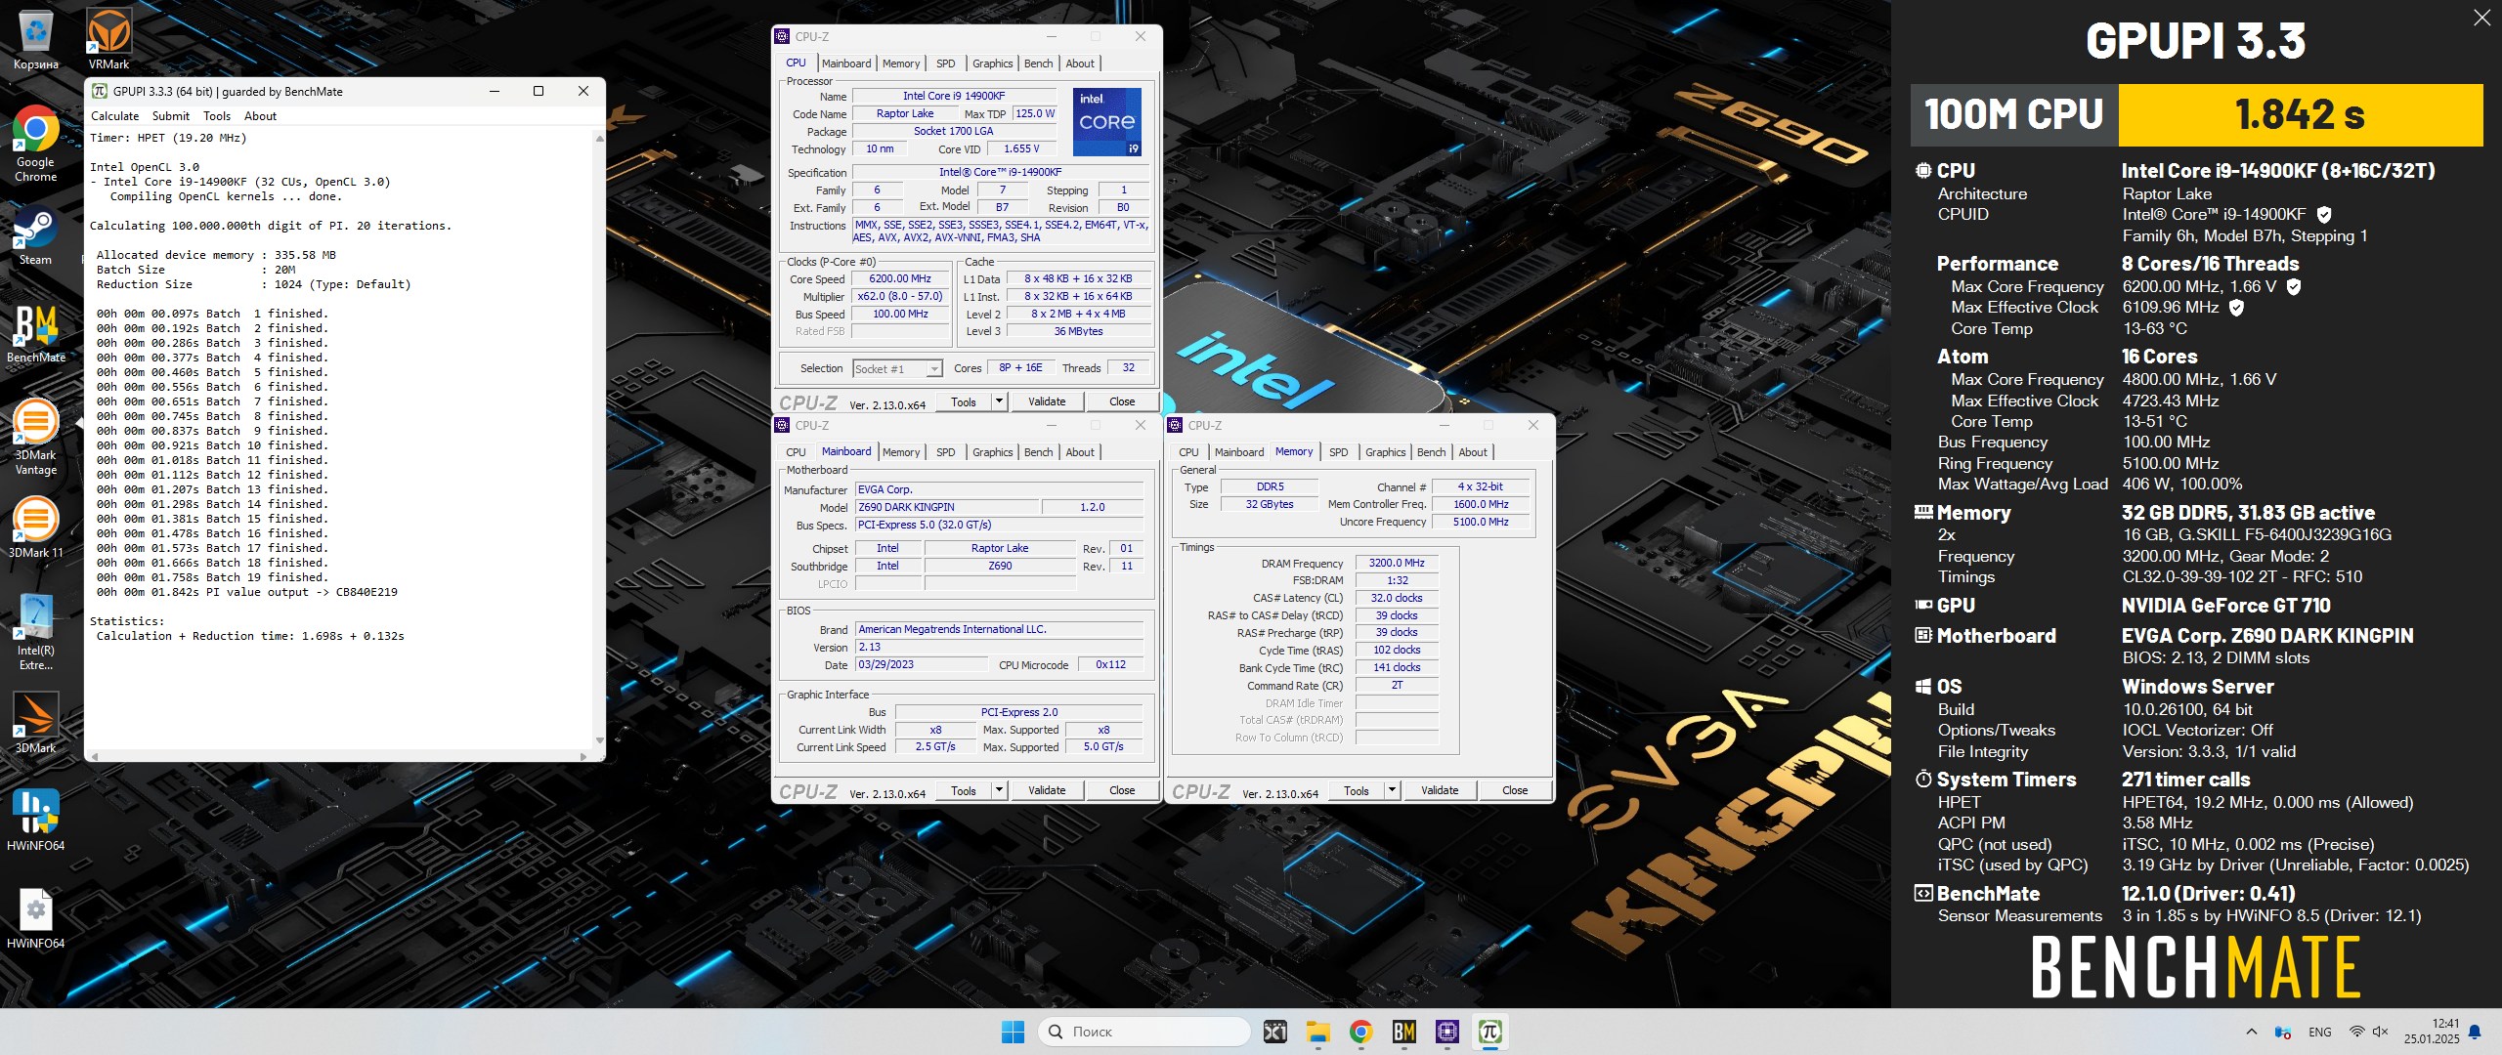Click Tools button in top CPU-Z window
The height and width of the screenshot is (1055, 2502).
pos(964,401)
